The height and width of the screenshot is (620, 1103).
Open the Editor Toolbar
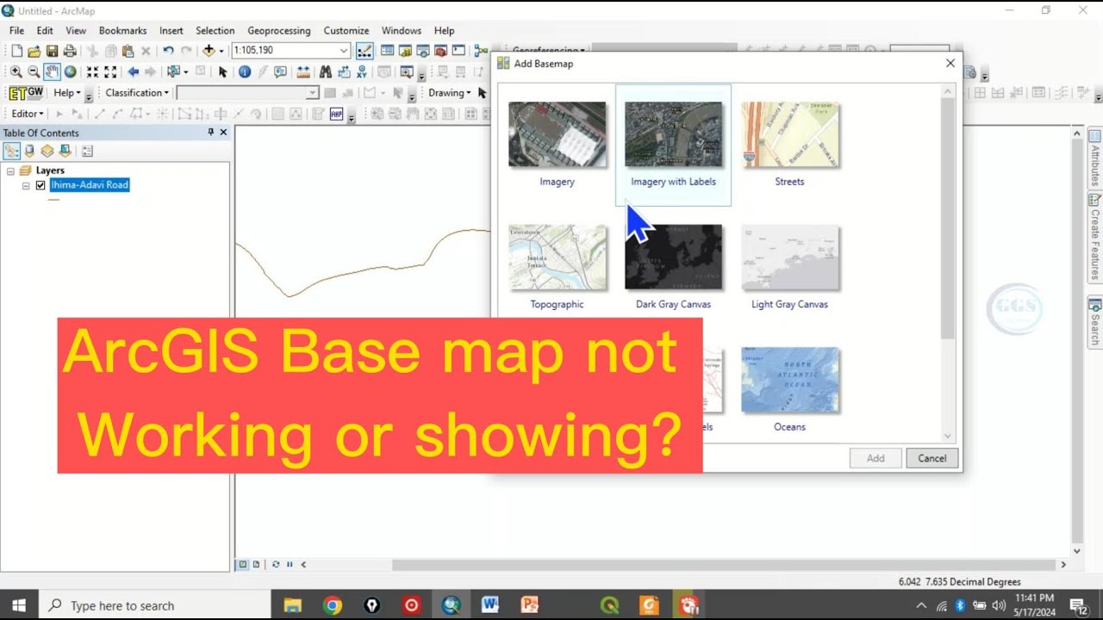click(365, 51)
